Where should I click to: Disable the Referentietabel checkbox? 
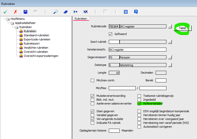(x=139, y=104)
